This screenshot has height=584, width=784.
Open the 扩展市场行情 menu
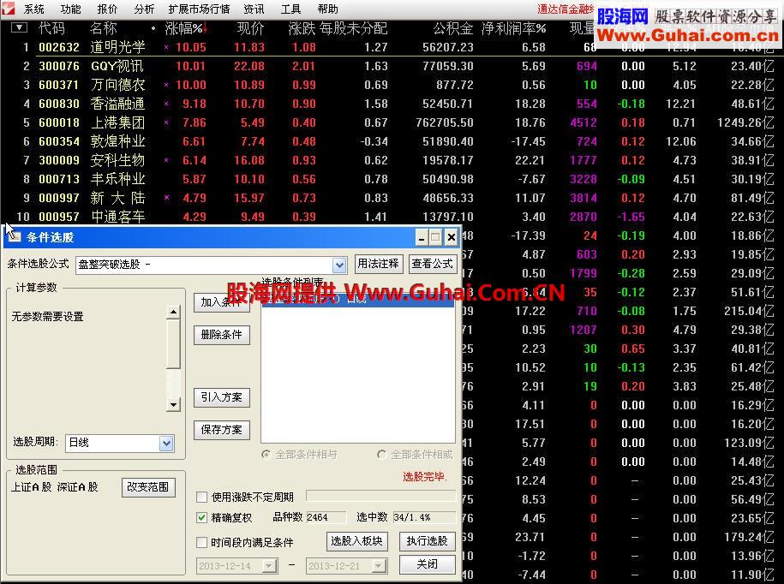click(x=199, y=9)
